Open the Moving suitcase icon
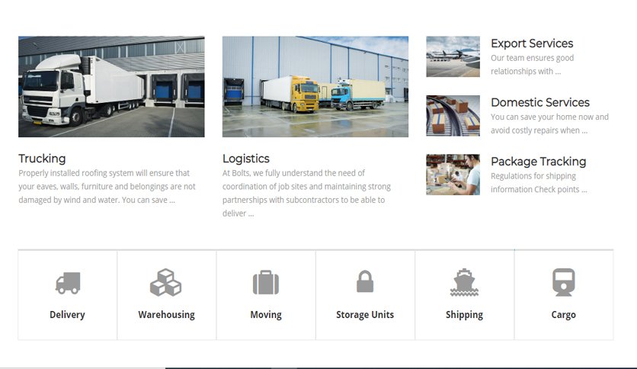 (266, 282)
